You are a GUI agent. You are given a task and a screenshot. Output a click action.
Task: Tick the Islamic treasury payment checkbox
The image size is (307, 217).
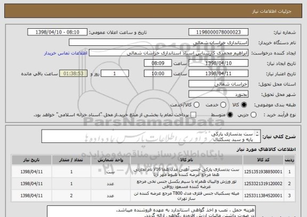coord(193,115)
